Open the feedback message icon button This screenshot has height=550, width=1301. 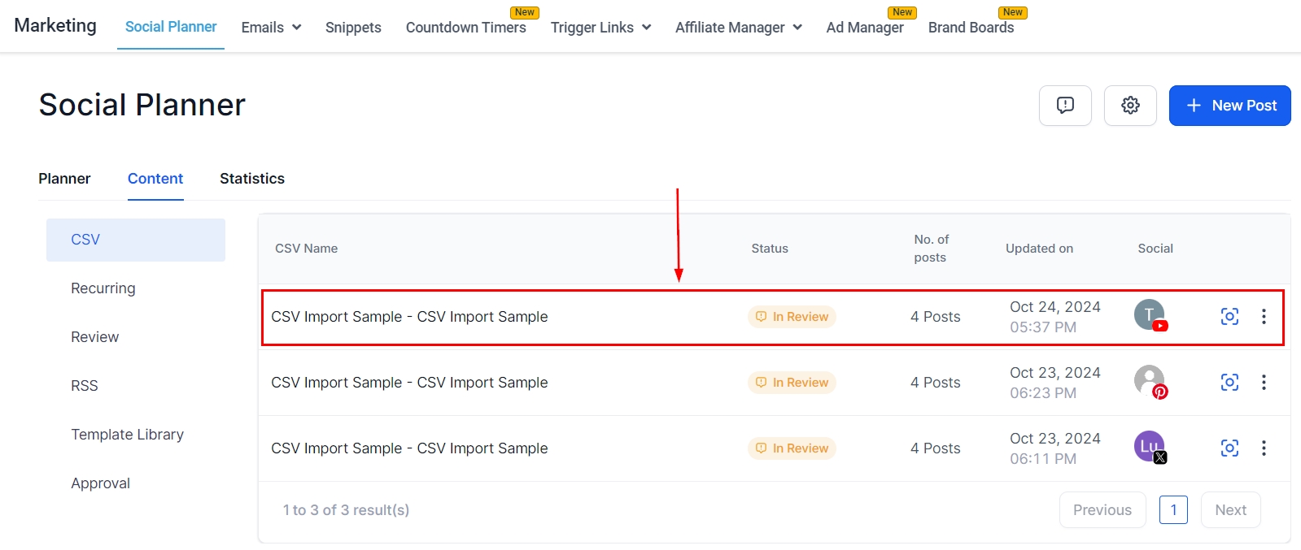(x=1065, y=106)
